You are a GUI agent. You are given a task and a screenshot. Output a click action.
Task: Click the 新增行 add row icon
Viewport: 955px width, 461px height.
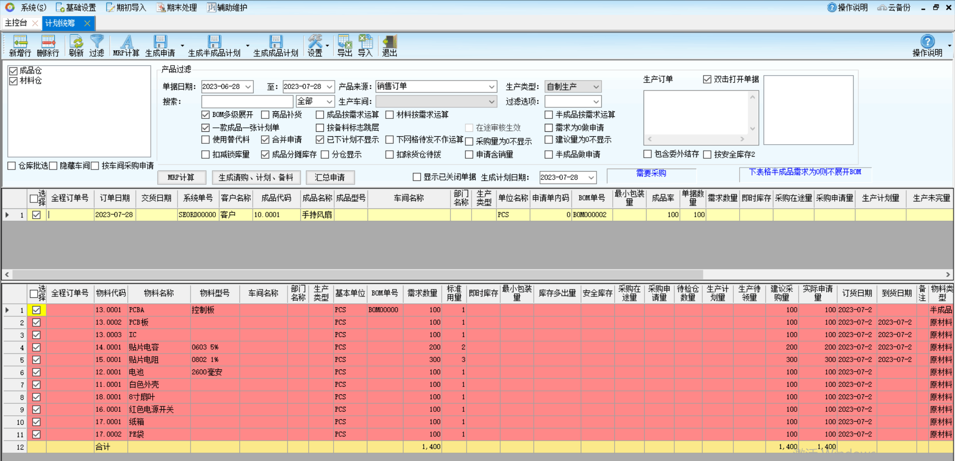[20, 42]
